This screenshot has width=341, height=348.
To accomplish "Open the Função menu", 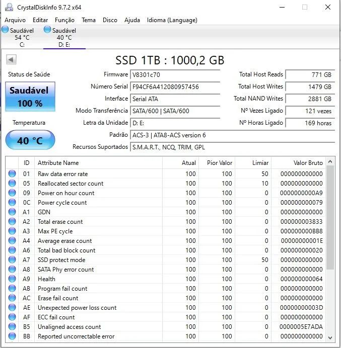I will pos(64,20).
